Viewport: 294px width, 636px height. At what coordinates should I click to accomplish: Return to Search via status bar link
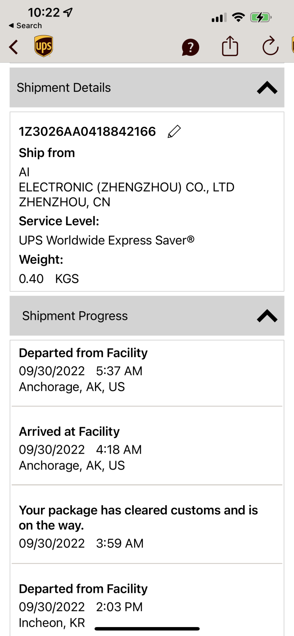(x=25, y=25)
